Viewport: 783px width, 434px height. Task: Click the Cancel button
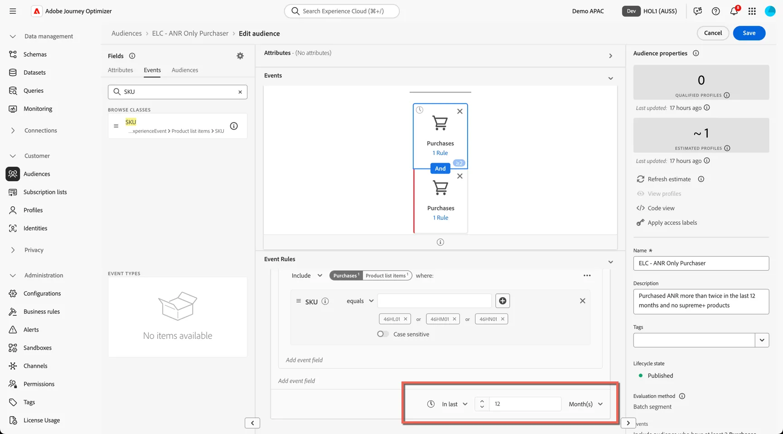click(x=713, y=33)
